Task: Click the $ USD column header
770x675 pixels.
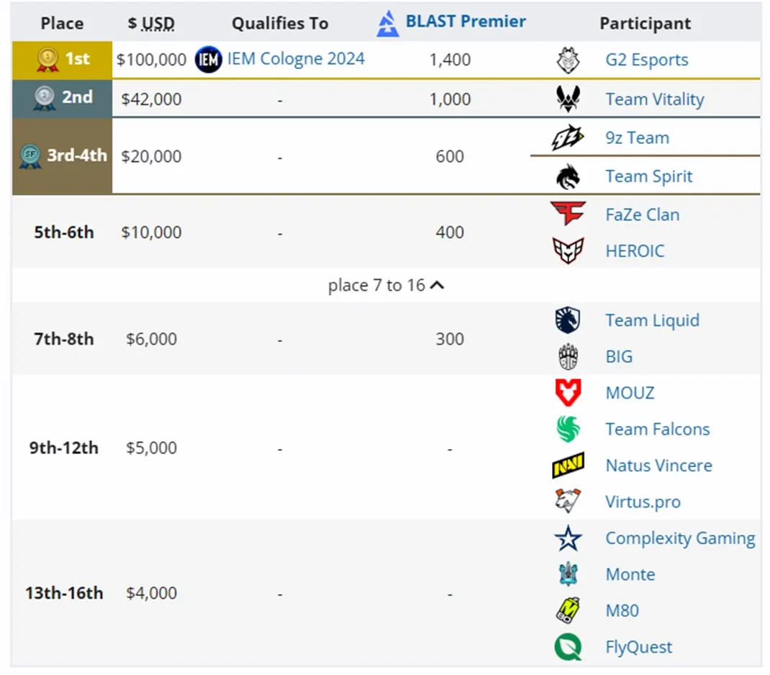Action: click(x=151, y=23)
